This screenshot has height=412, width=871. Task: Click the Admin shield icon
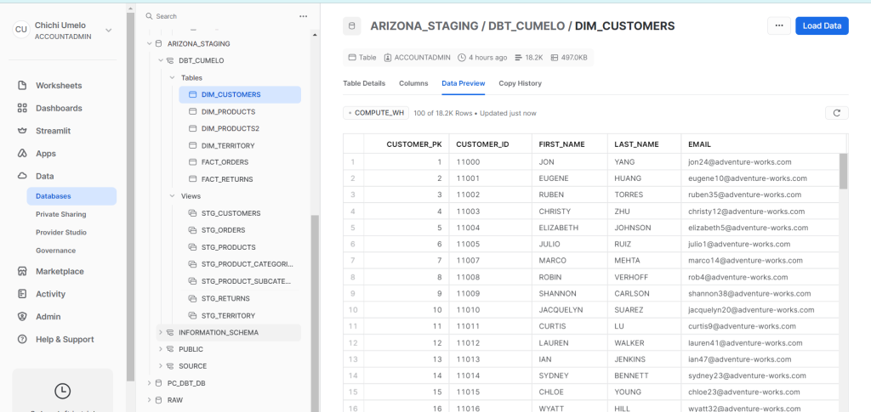22,317
